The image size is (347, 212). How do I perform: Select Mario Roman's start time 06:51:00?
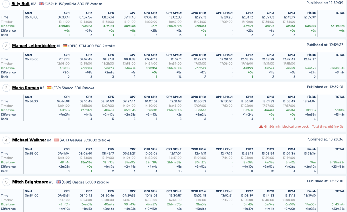[32, 101]
